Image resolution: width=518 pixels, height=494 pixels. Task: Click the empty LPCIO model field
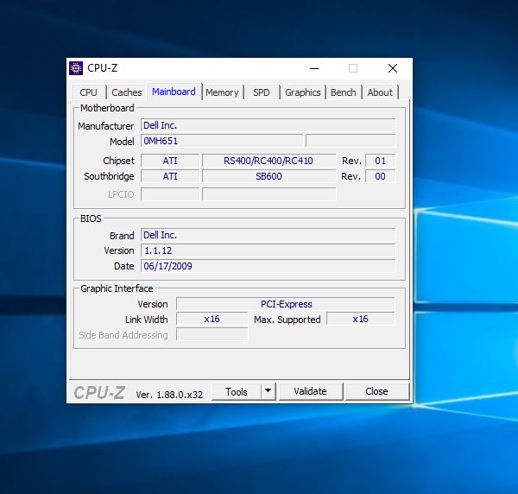tap(268, 194)
